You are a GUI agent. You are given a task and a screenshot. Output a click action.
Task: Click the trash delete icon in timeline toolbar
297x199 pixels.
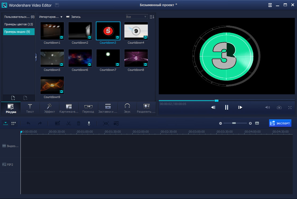[79, 123]
